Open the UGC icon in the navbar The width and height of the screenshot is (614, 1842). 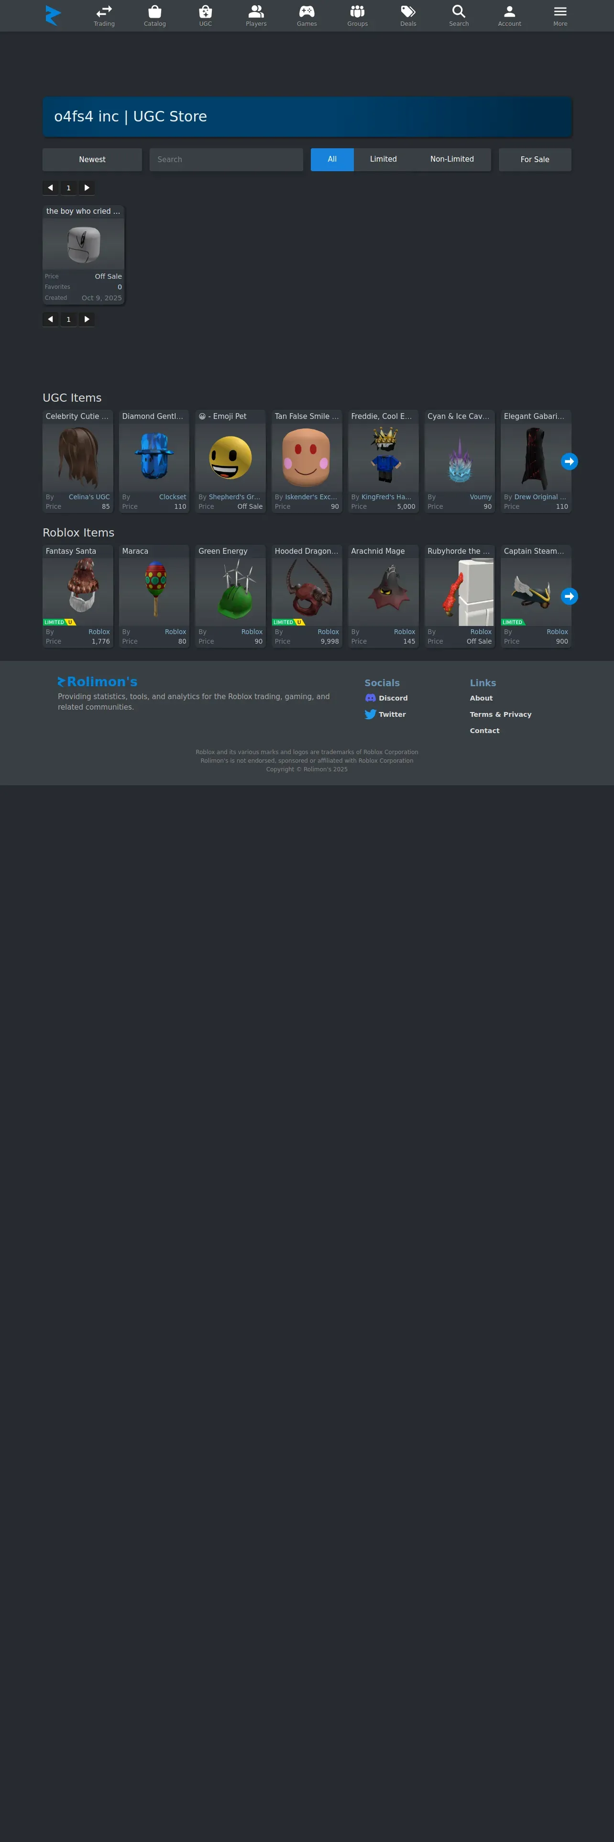(205, 11)
